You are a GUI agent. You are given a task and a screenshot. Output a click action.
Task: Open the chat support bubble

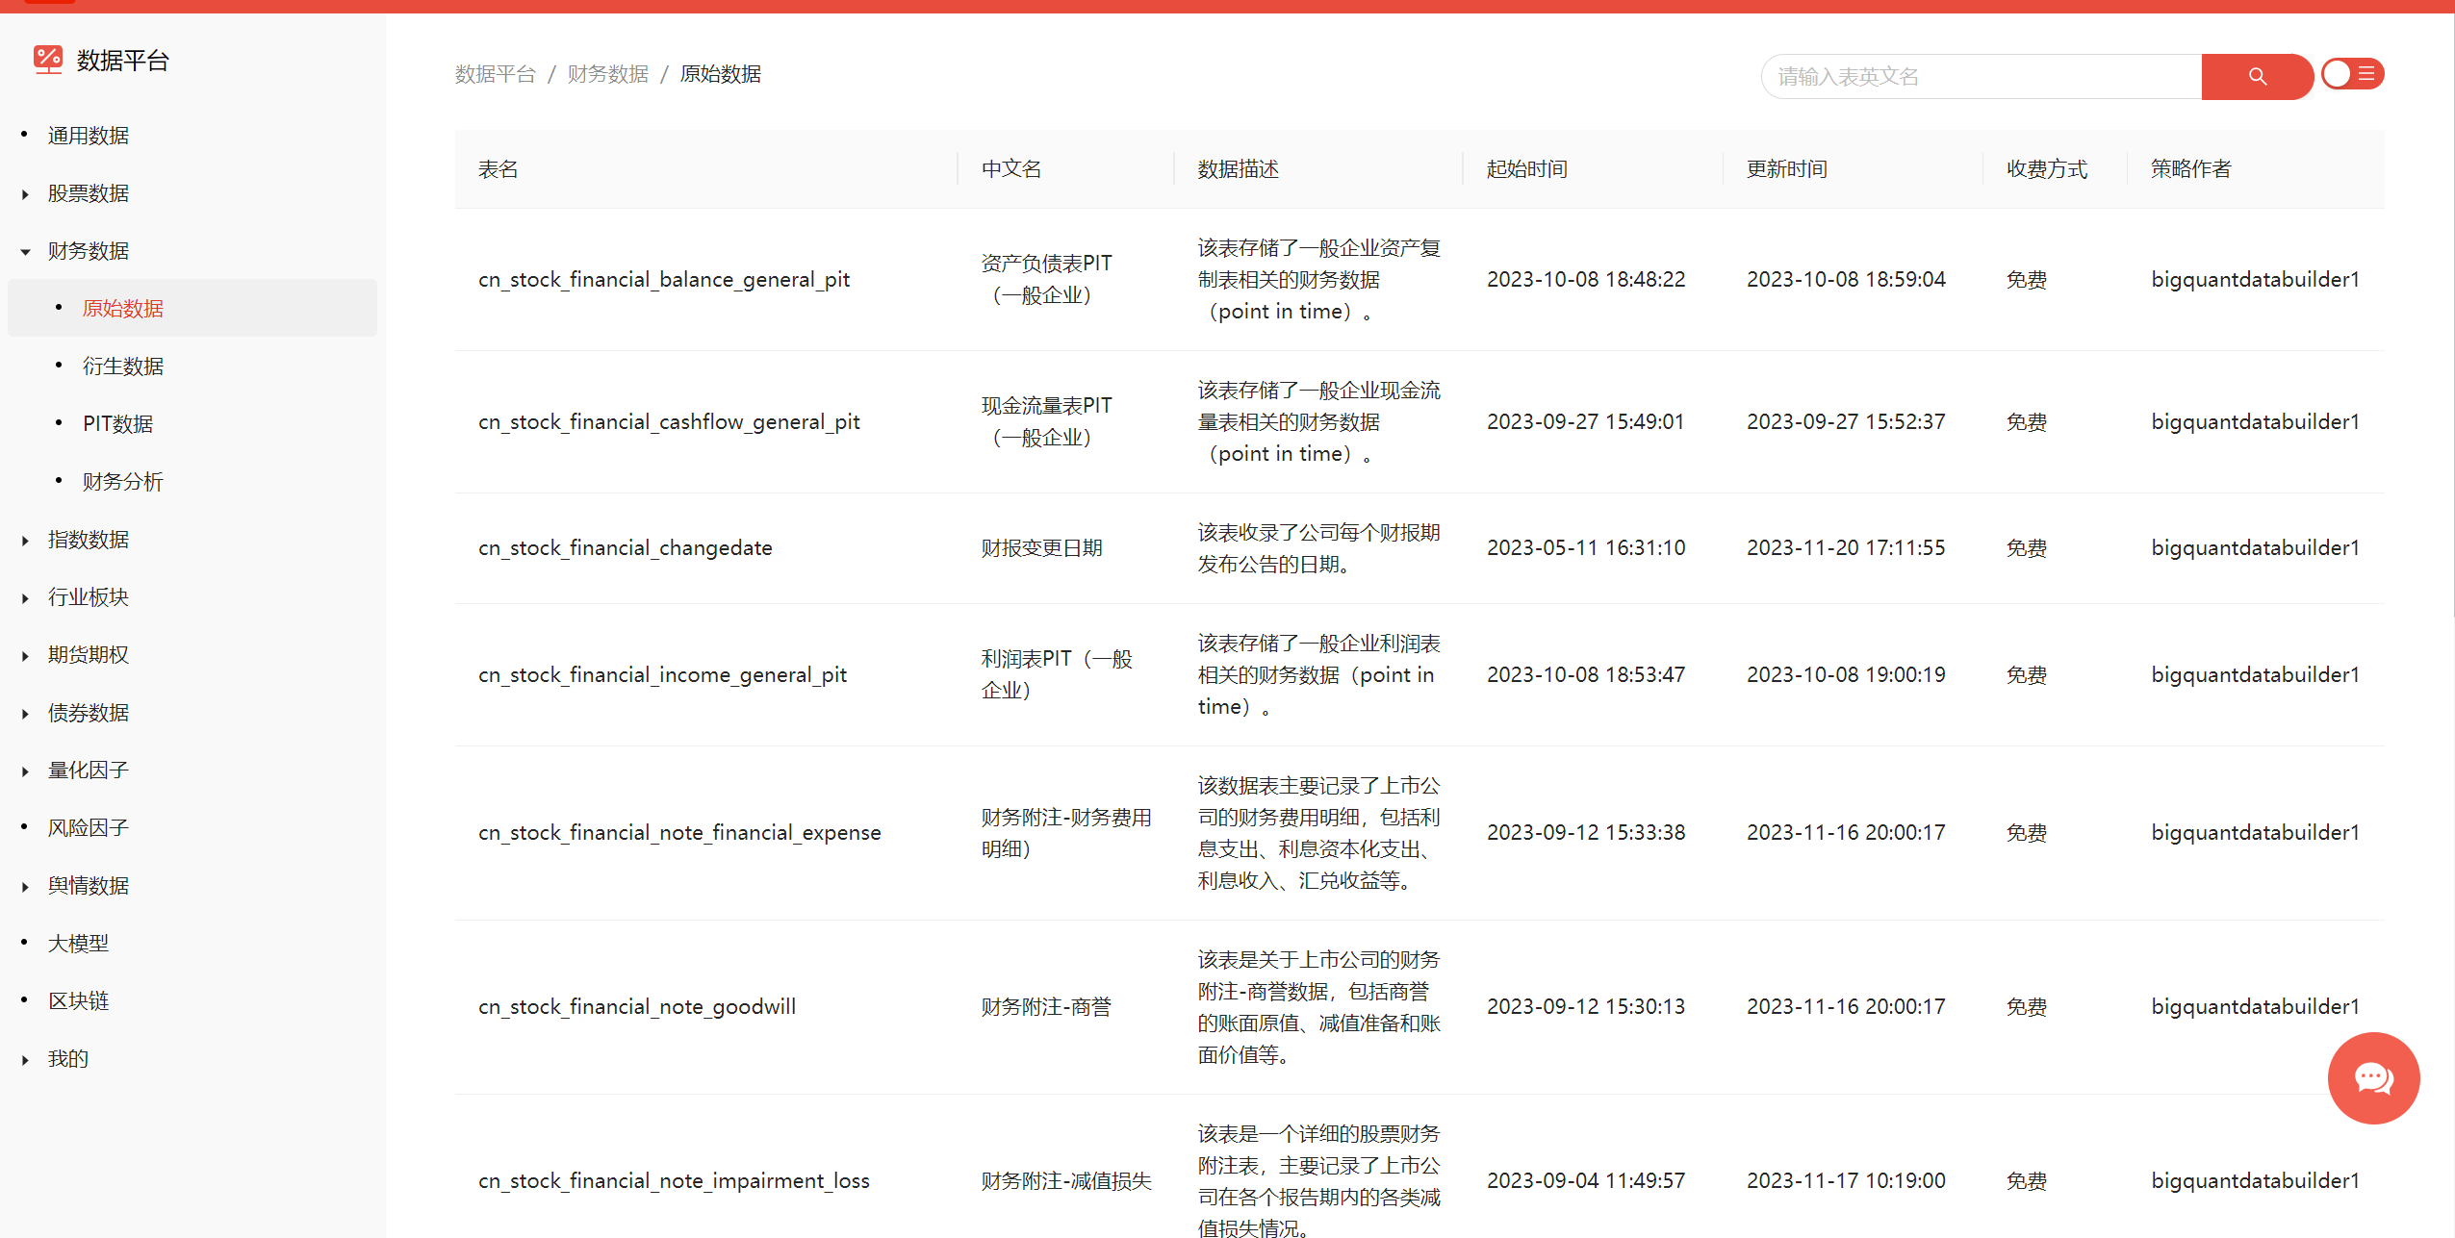(2372, 1077)
